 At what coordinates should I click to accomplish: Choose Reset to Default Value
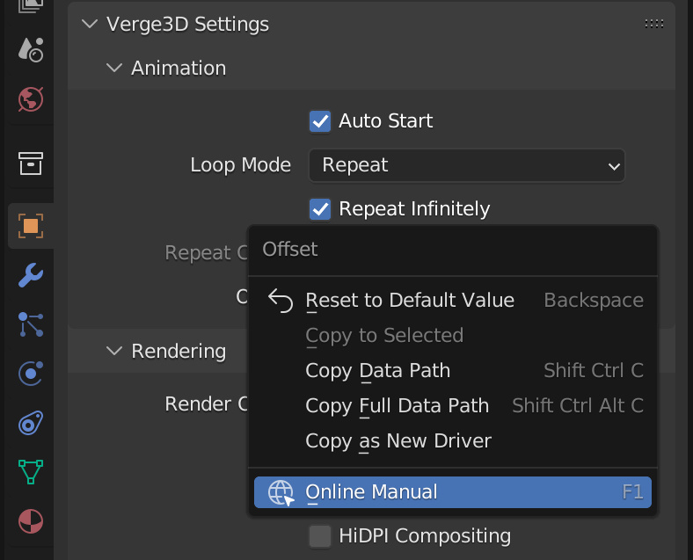(409, 301)
